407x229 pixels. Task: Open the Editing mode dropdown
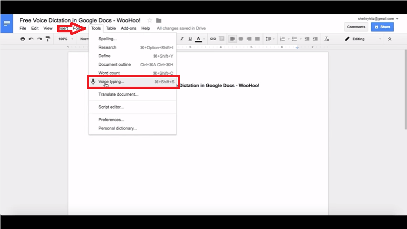point(363,39)
